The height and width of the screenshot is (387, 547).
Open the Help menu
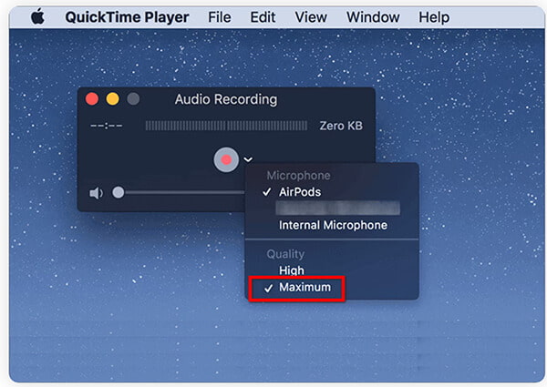[x=434, y=17]
